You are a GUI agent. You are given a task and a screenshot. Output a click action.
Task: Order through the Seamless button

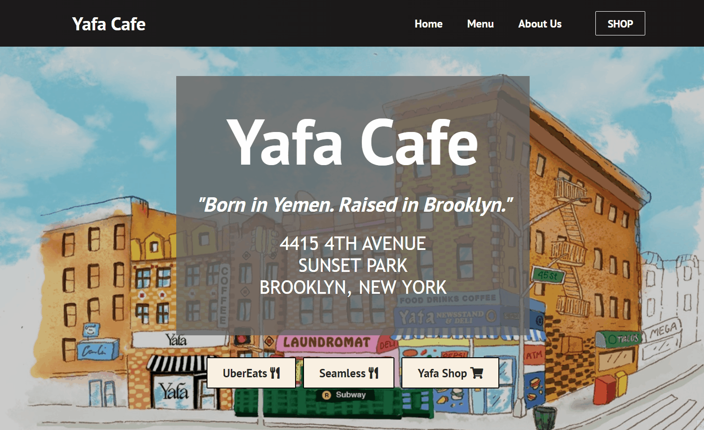pos(349,373)
